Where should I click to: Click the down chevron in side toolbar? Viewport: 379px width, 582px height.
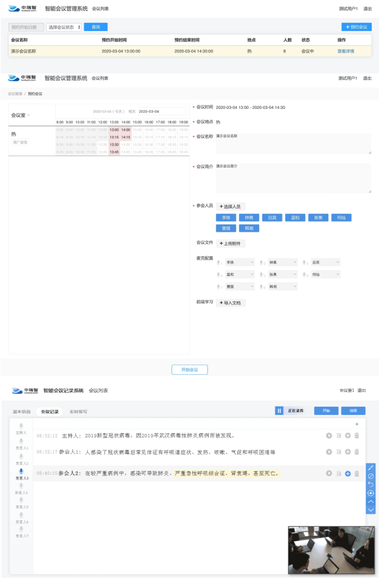[x=371, y=509]
